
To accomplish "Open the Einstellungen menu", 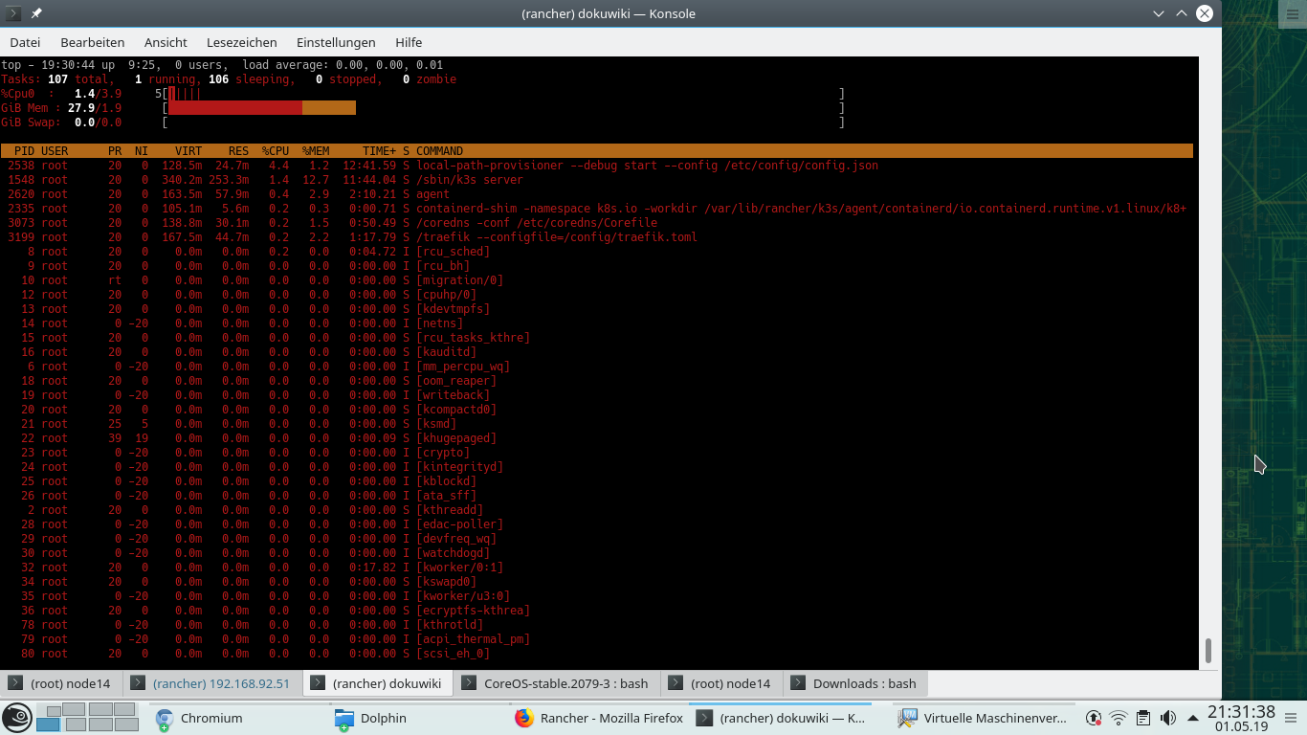I will click(336, 42).
